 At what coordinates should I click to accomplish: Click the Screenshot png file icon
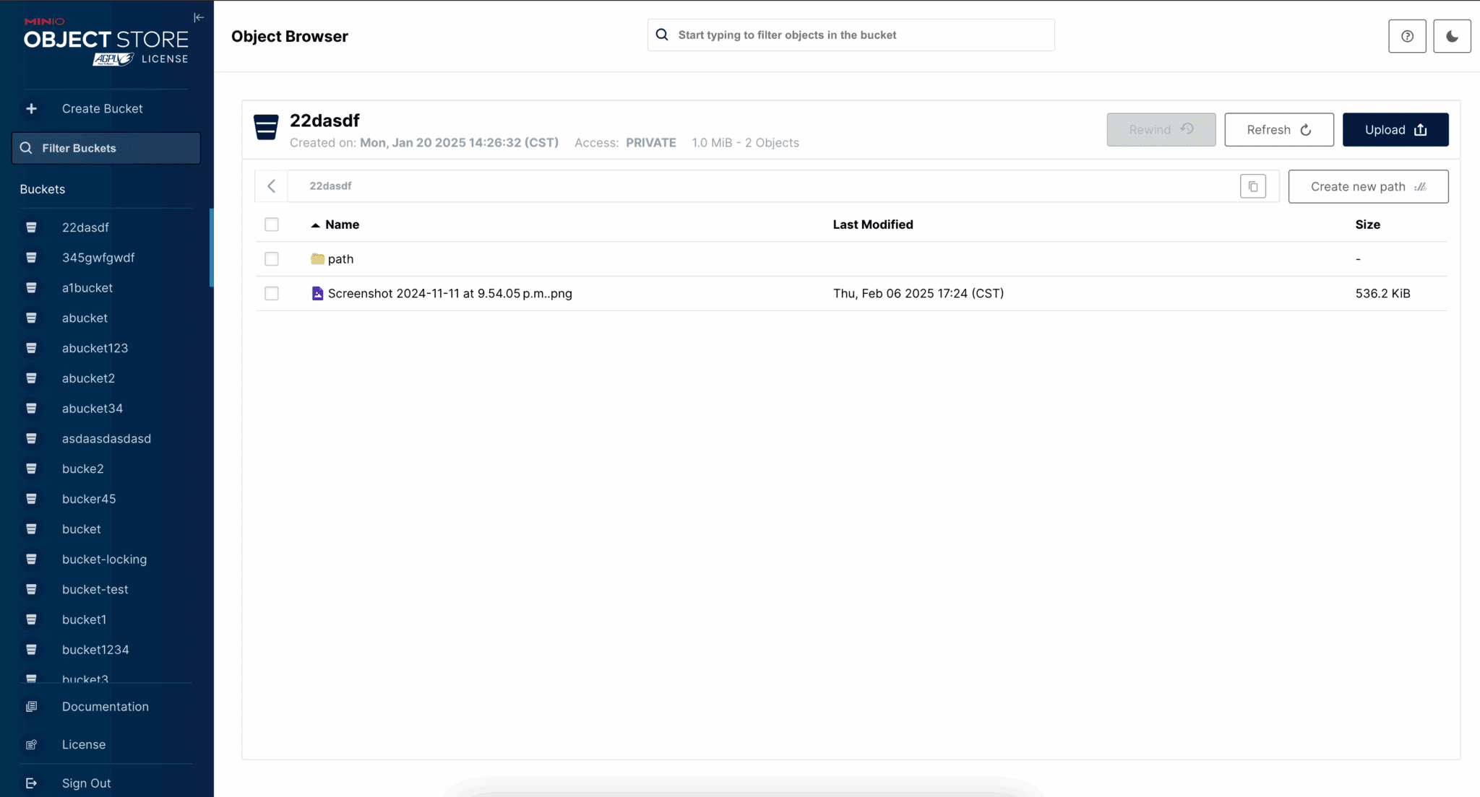(x=317, y=293)
